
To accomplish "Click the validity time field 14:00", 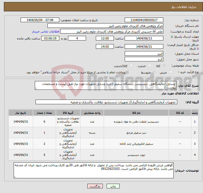I will pos(105,46).
